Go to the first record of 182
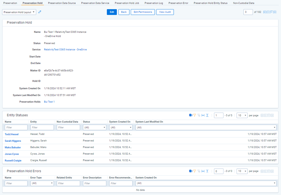Screen dimensions: 281x195 point(265,12)
